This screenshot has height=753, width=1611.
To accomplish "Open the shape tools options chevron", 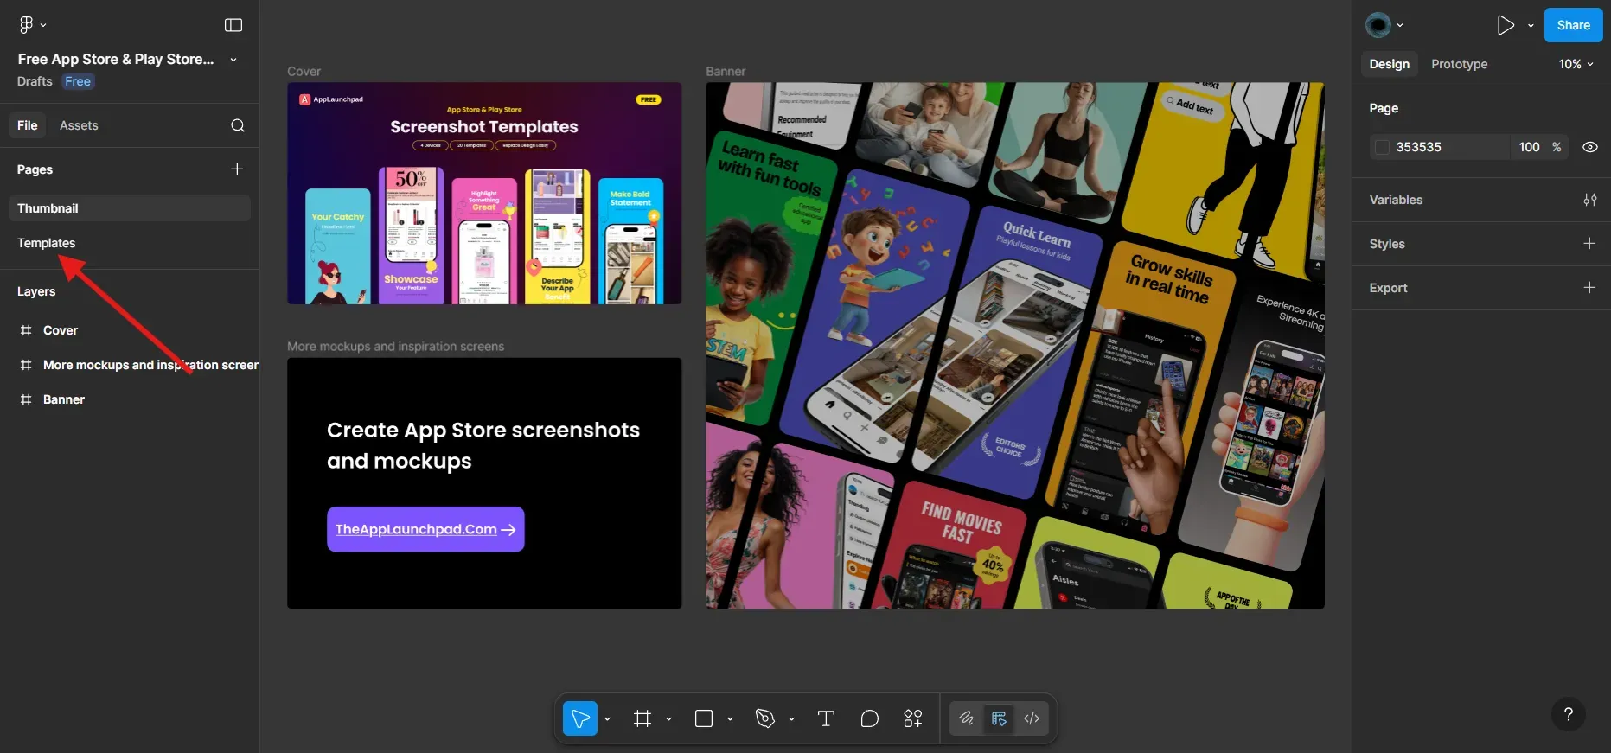I will point(730,718).
